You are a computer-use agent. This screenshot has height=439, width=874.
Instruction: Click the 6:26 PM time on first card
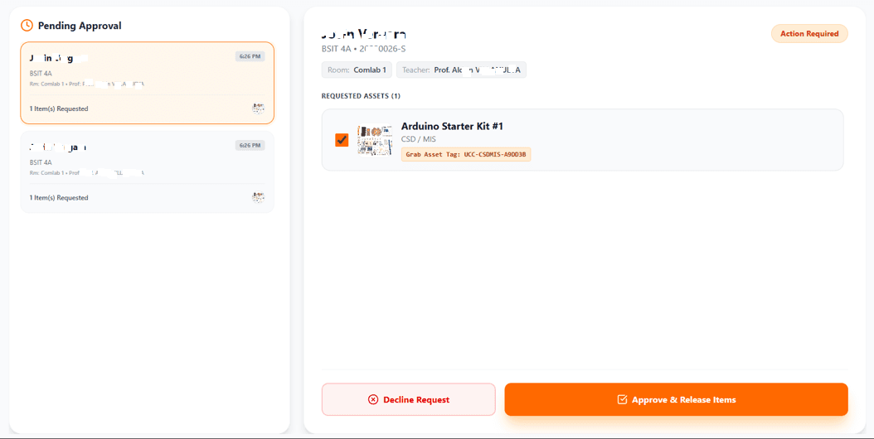[x=250, y=56]
